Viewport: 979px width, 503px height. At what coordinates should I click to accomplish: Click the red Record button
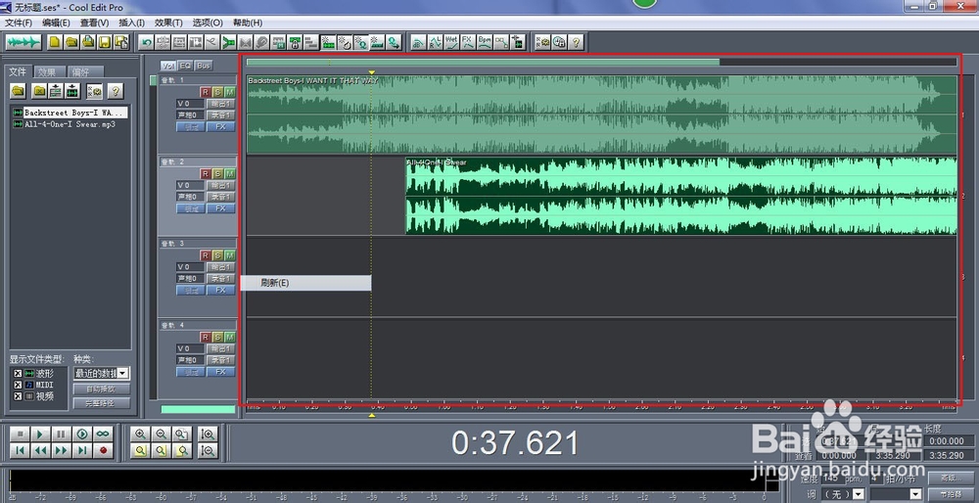pyautogui.click(x=103, y=450)
